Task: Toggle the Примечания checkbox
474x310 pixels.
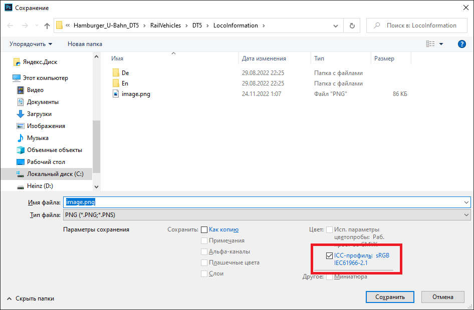Action: point(204,240)
